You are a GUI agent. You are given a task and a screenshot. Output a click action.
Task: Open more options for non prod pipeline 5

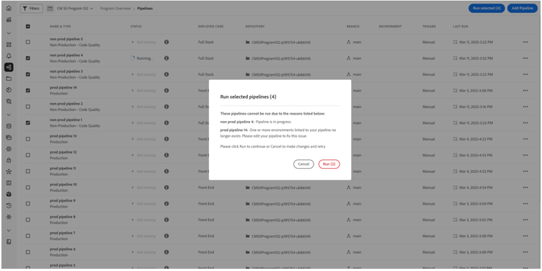click(525, 42)
